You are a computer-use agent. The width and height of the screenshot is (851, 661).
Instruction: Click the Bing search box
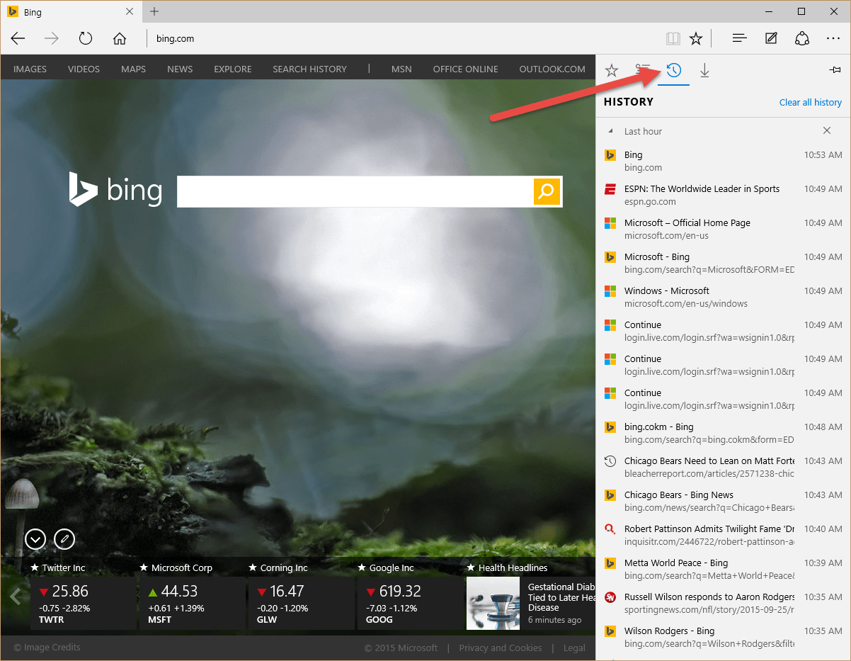coord(355,191)
